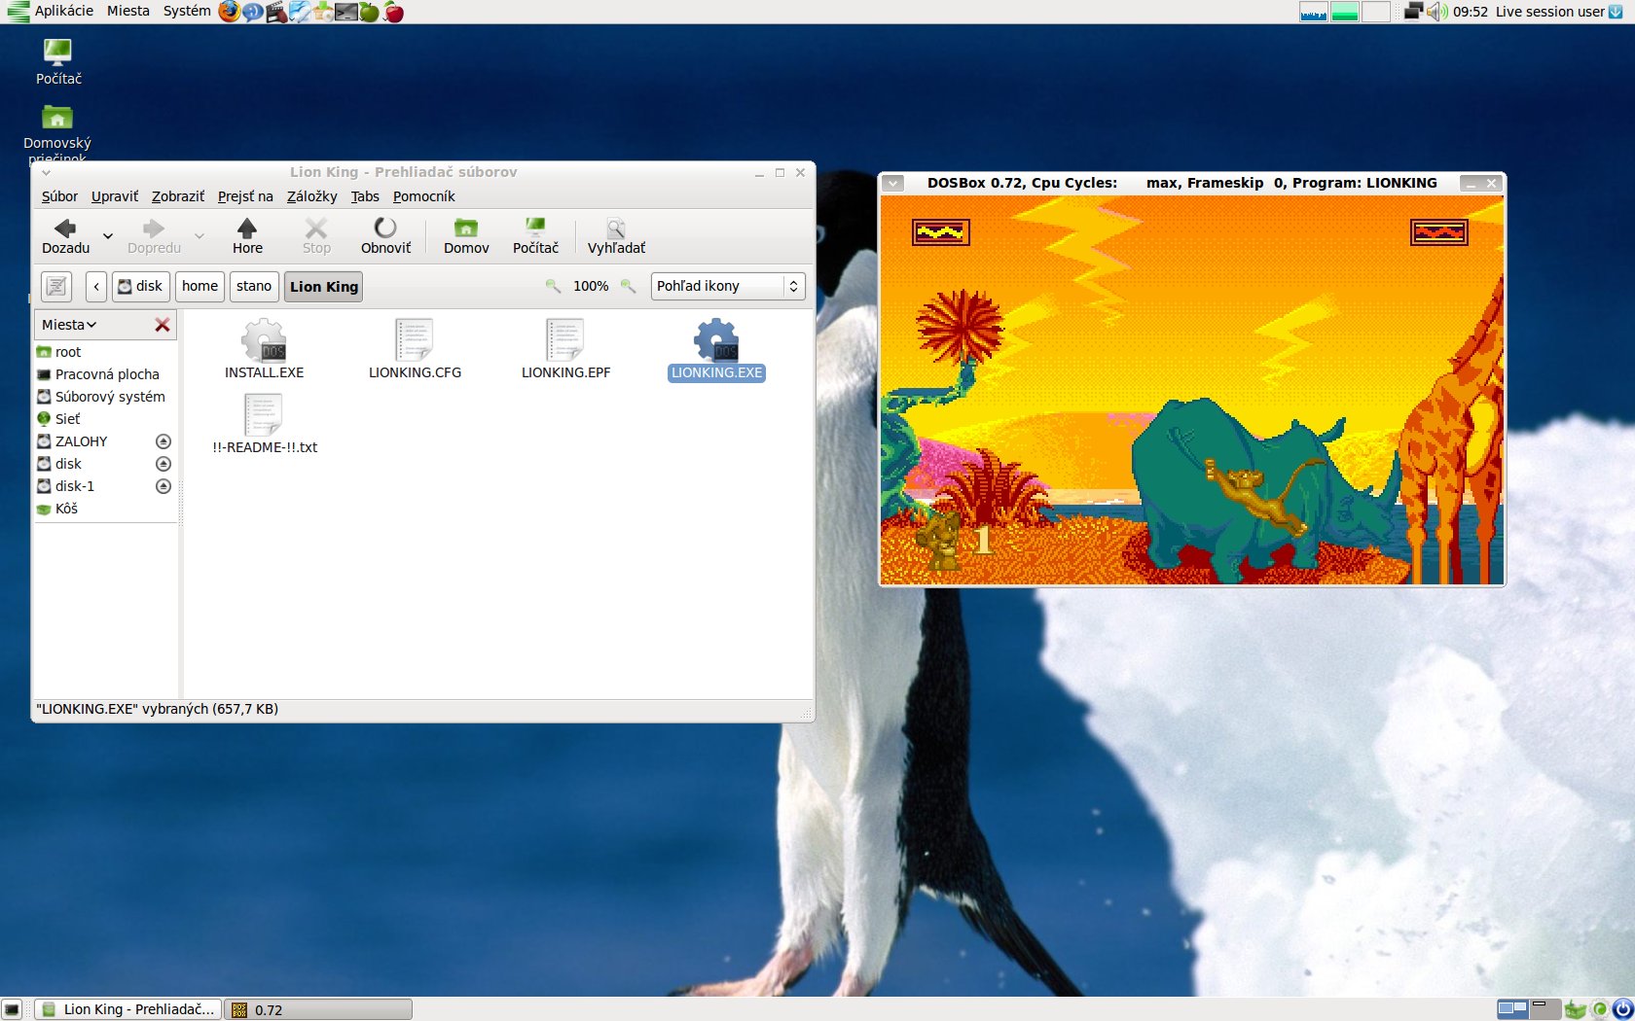Open the back history dropdown next to Dozadu
Screen dimensions: 1635x1021
pos(108,236)
